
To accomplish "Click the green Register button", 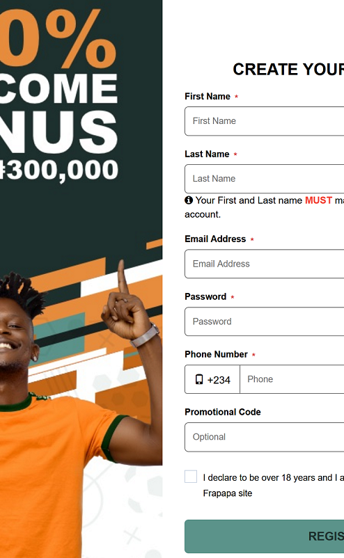I will (264, 536).
